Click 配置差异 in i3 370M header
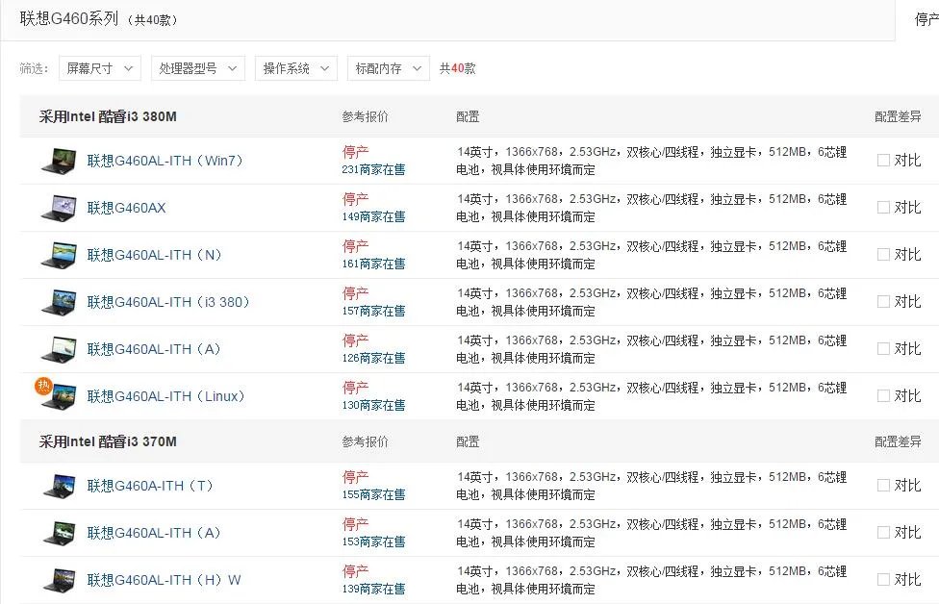 pos(898,441)
